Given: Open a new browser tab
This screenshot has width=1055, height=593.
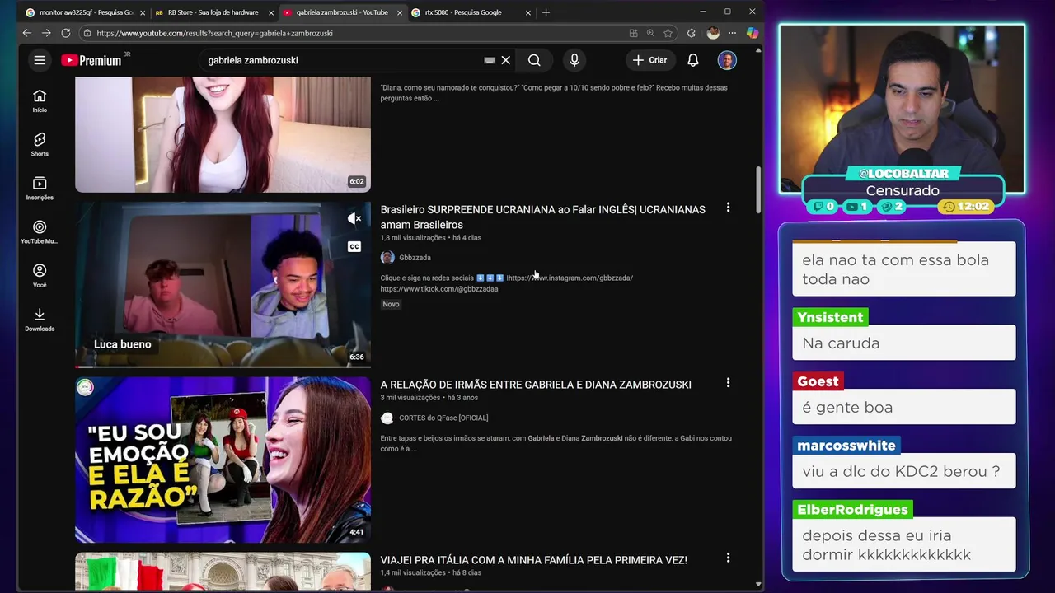Looking at the screenshot, I should [x=546, y=12].
